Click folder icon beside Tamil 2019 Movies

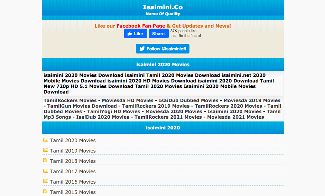click(x=45, y=150)
